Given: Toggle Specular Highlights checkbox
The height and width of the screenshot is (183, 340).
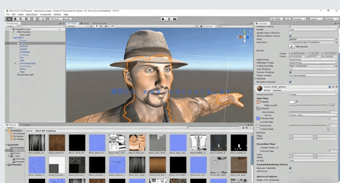Looking at the screenshot, I should [290, 168].
